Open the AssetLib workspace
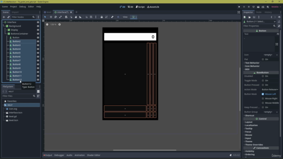Viewport: 283px width, 159px height. coord(153,7)
